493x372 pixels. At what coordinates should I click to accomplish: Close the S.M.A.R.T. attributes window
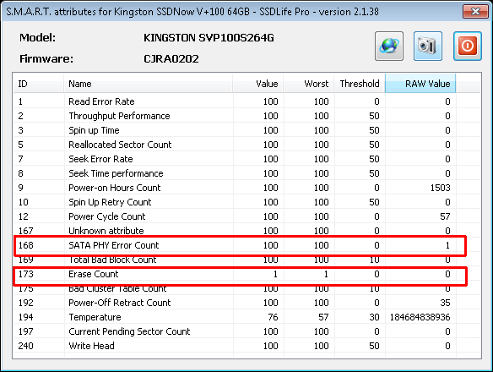point(475,12)
